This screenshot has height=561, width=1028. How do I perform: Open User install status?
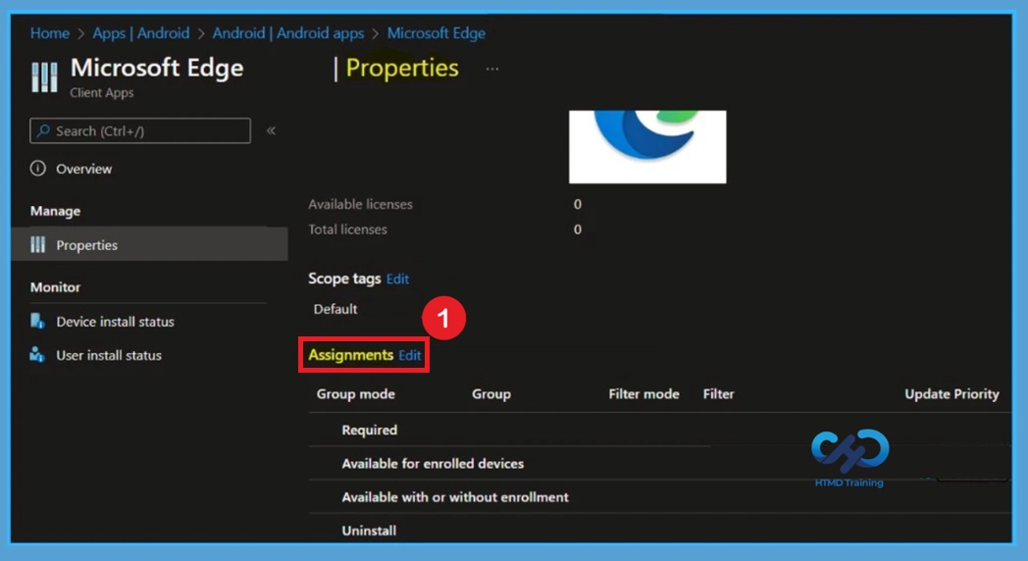108,355
